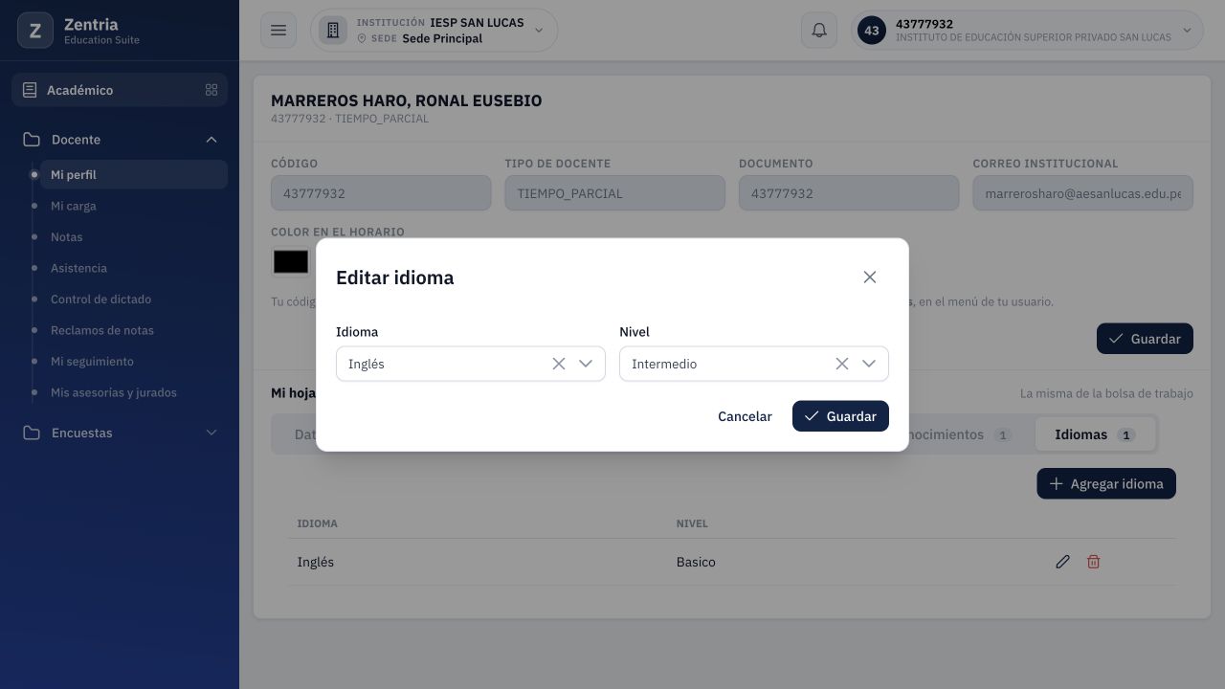Expand the institution selector chevron
This screenshot has width=1225, height=689.
click(x=539, y=31)
